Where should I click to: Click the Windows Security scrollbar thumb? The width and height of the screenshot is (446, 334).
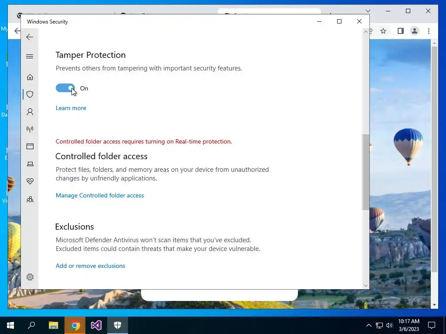365,172
